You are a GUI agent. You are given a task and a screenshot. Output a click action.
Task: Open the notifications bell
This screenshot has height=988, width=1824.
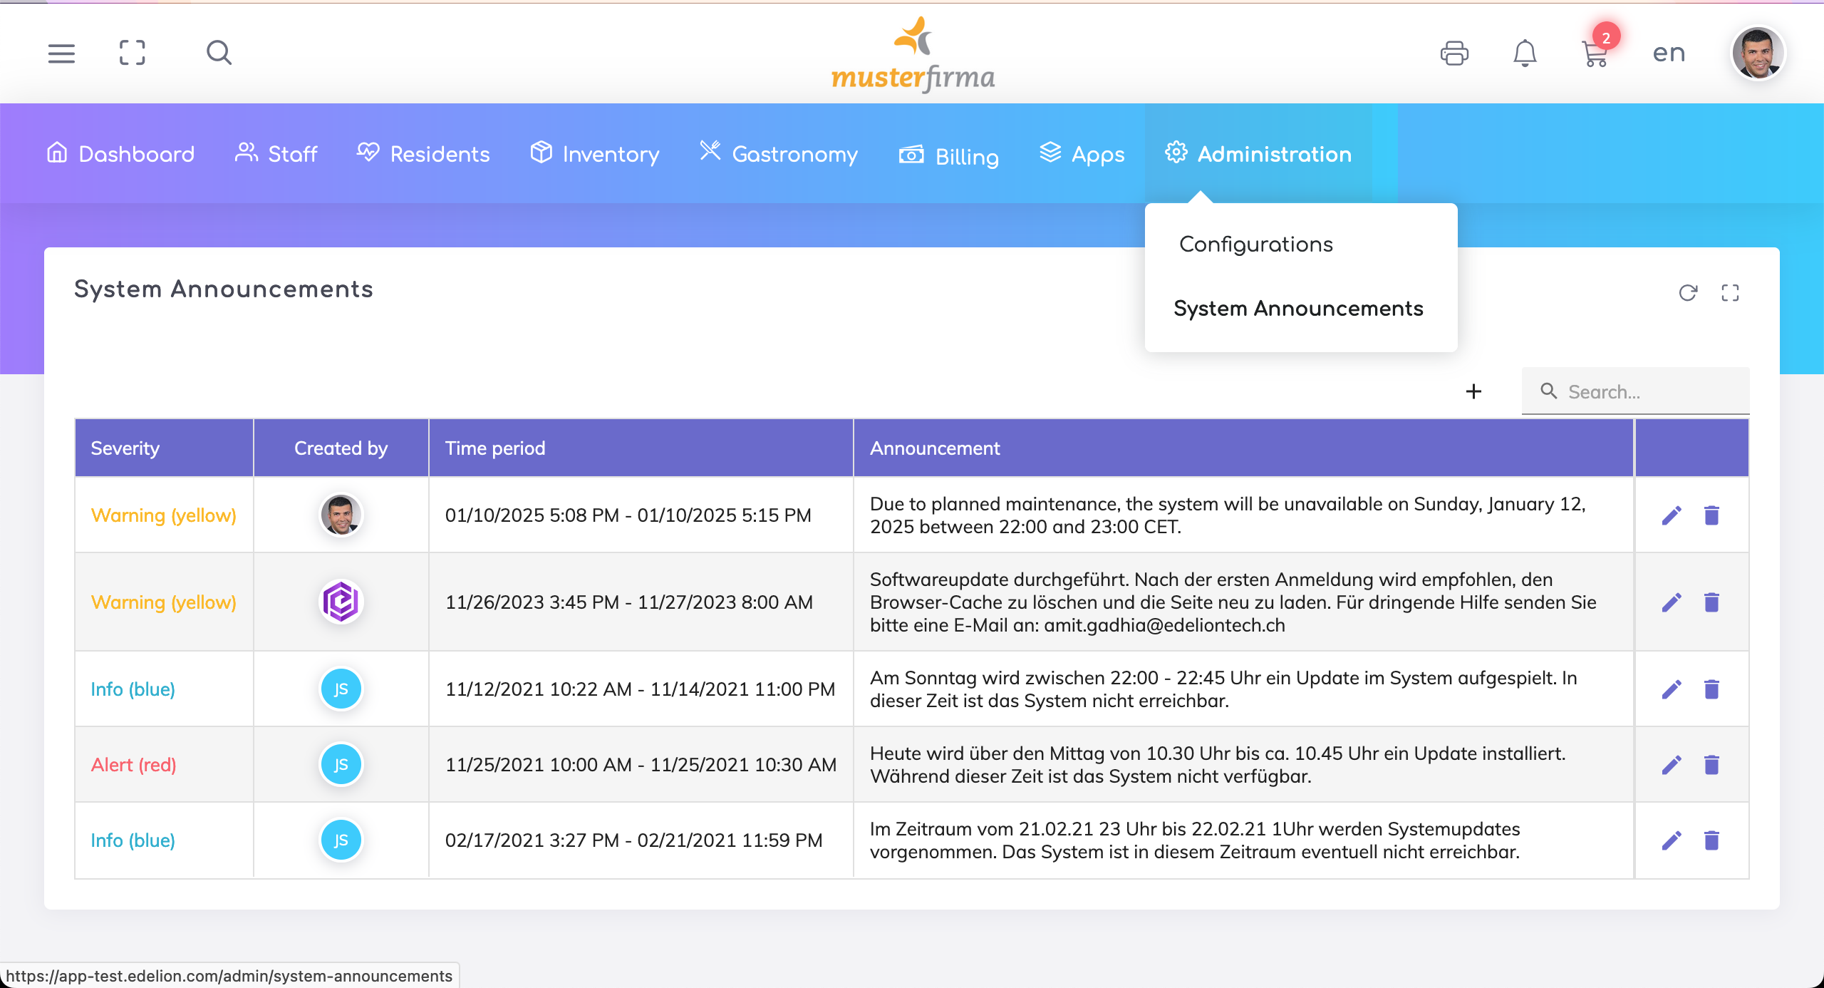1525,53
